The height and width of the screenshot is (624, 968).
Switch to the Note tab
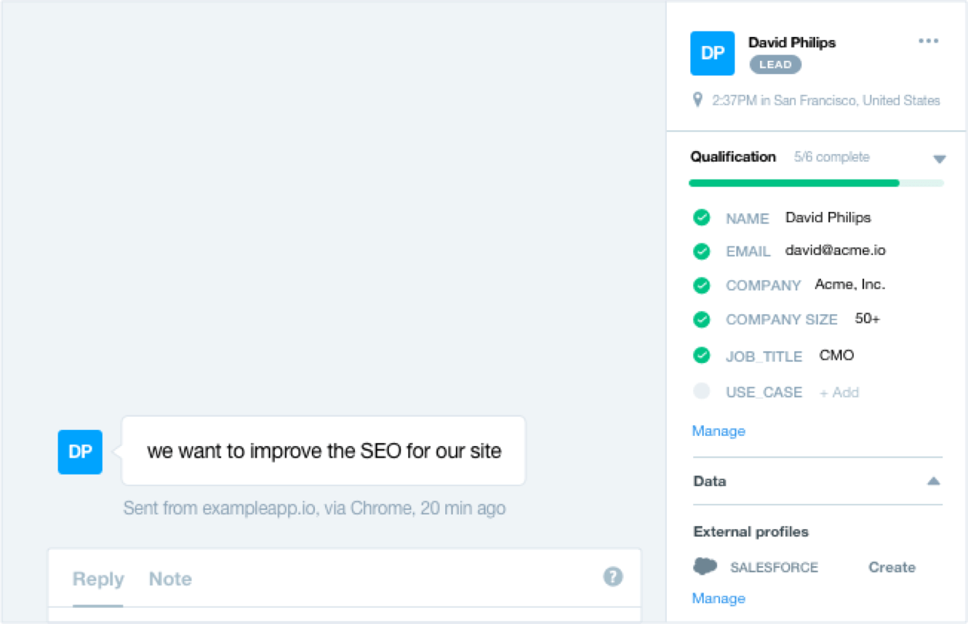169,579
